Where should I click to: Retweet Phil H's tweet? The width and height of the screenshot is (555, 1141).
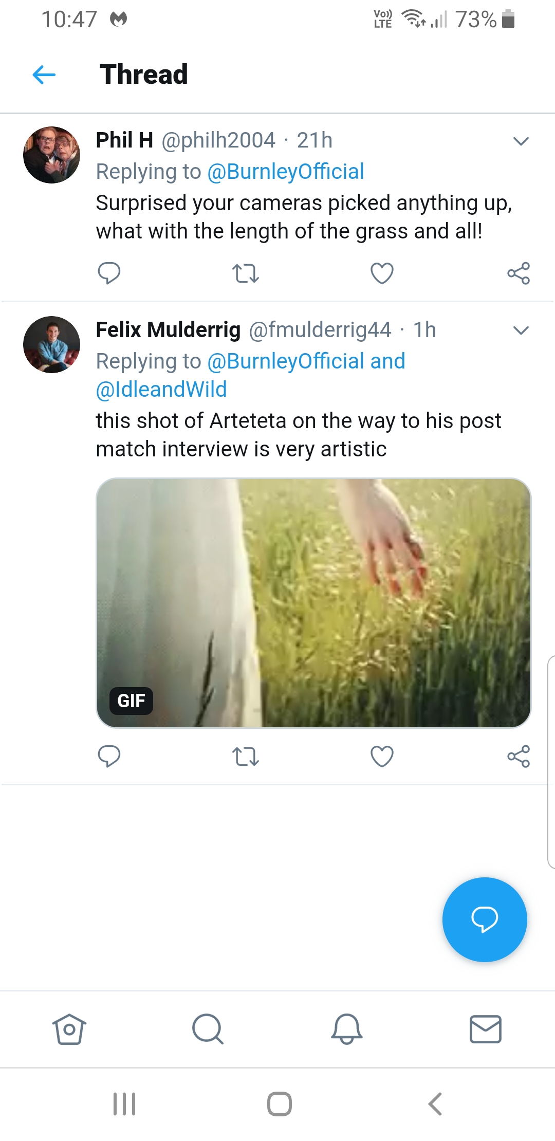click(x=245, y=273)
